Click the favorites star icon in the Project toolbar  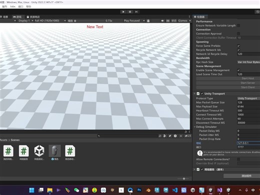[x=181, y=136]
